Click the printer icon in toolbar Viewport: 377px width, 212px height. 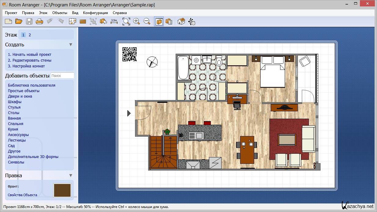pyautogui.click(x=39, y=21)
